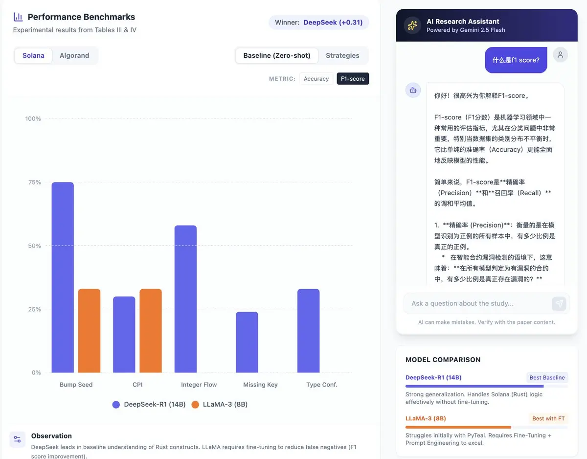This screenshot has height=459, width=587.
Task: Click the METRIC: label
Action: click(282, 79)
